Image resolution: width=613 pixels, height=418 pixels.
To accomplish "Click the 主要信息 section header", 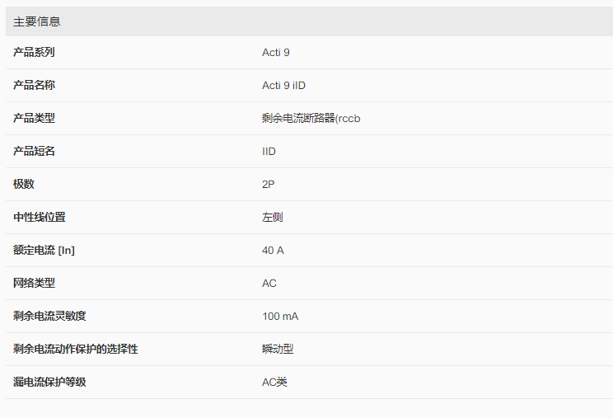I will click(37, 21).
